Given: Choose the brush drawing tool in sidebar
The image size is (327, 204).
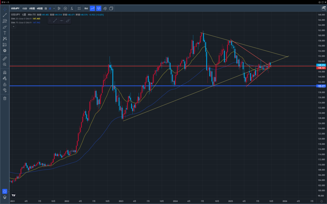Looking at the screenshot, I should (5, 27).
